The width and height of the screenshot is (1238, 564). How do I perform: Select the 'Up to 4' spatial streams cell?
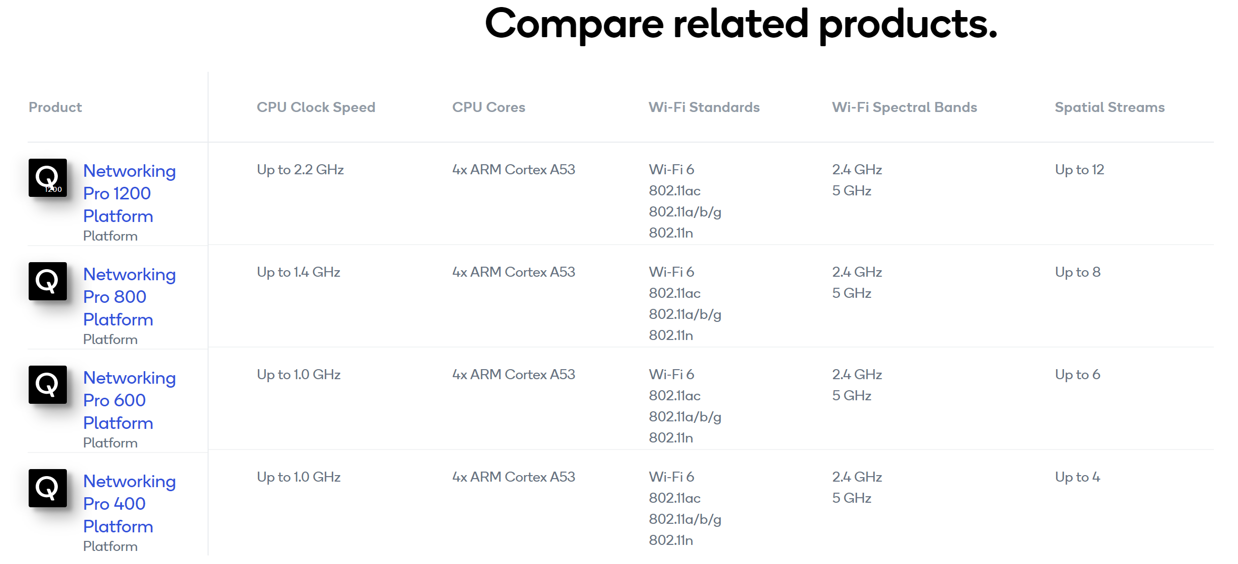point(1078,477)
